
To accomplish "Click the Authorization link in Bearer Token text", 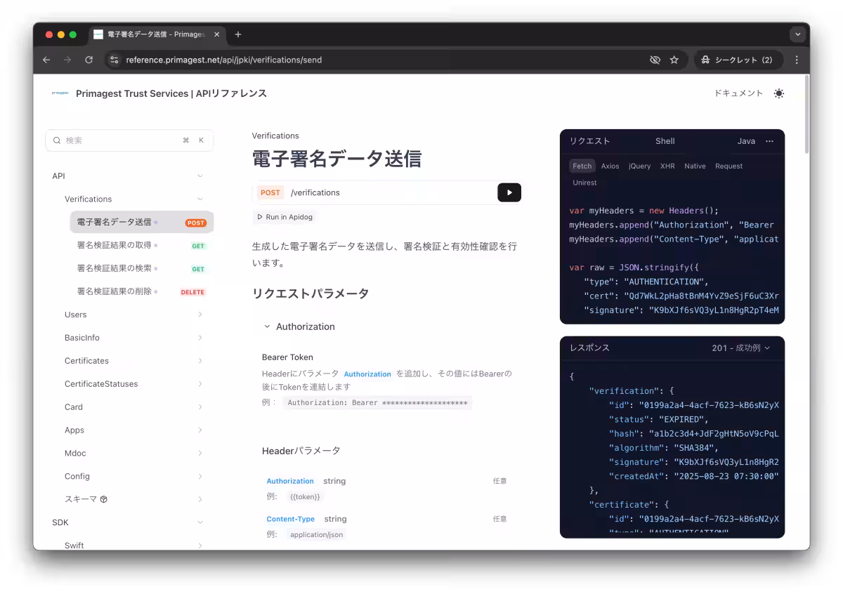I will point(367,374).
